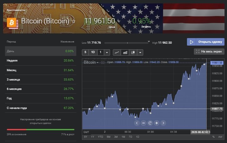
Task: Zoom in the chart with plus
Action: coord(157,123)
